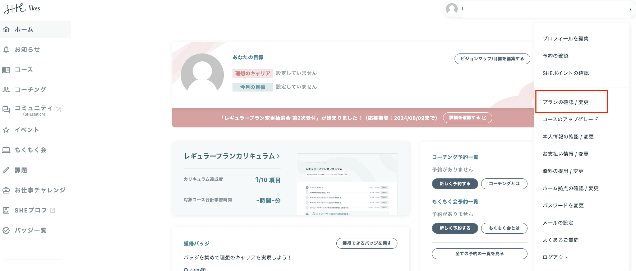Click 新しく予約する under もくもく会予約一覧
636x271 pixels.
point(455,228)
